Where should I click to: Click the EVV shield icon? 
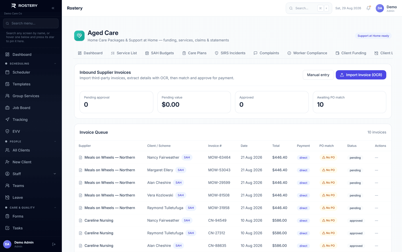(7, 131)
